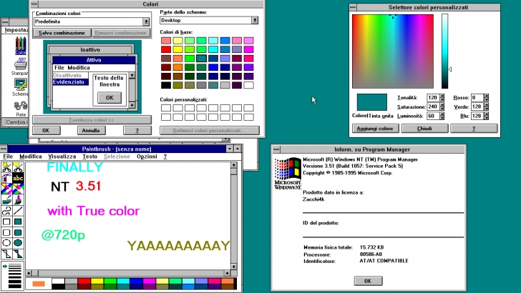Click Chiudi in the color selector
Viewport: 521px width, 293px height.
click(x=424, y=129)
